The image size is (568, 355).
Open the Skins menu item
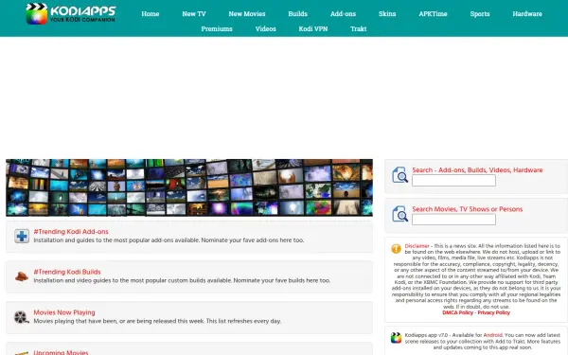(x=387, y=14)
